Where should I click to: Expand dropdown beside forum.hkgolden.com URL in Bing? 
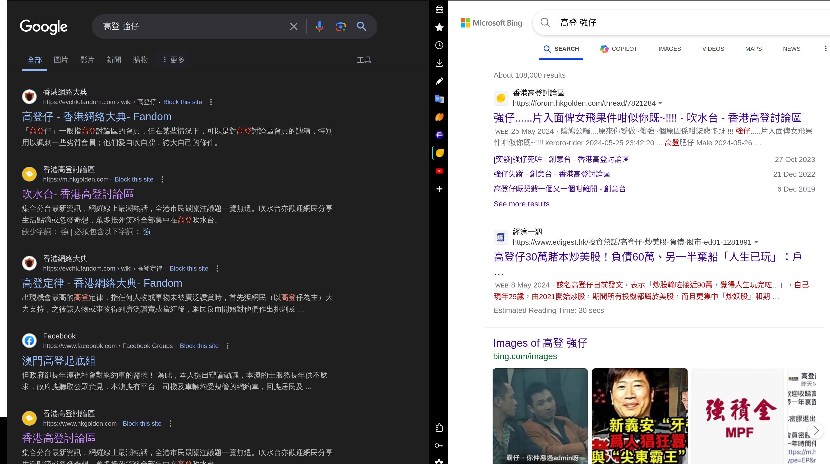(660, 103)
